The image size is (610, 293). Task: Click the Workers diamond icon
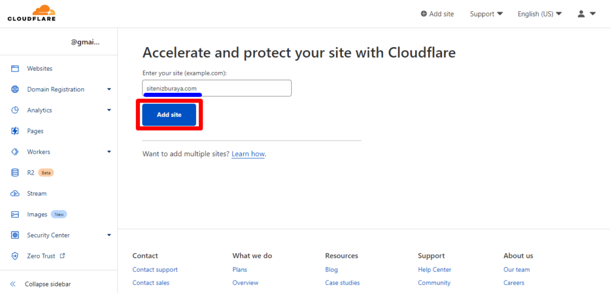click(x=15, y=152)
